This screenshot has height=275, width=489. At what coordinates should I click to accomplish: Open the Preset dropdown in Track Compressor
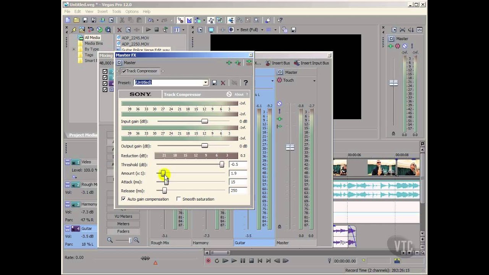click(x=205, y=82)
